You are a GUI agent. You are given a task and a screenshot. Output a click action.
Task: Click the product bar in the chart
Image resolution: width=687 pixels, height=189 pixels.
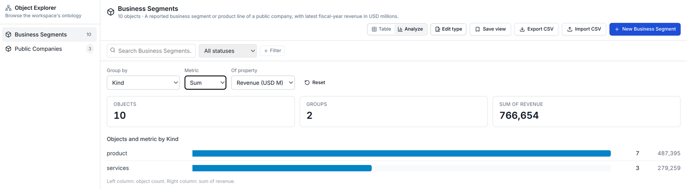(401, 153)
